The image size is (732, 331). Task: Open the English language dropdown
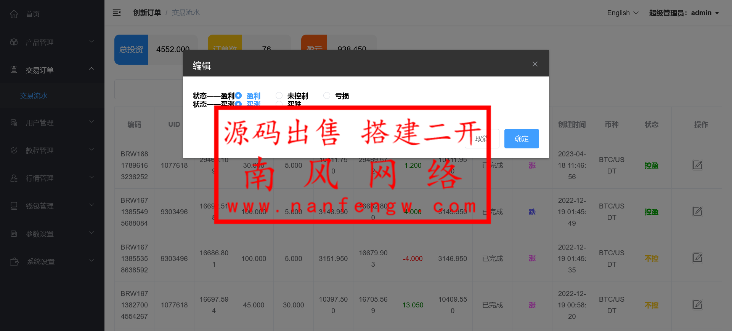(x=622, y=13)
